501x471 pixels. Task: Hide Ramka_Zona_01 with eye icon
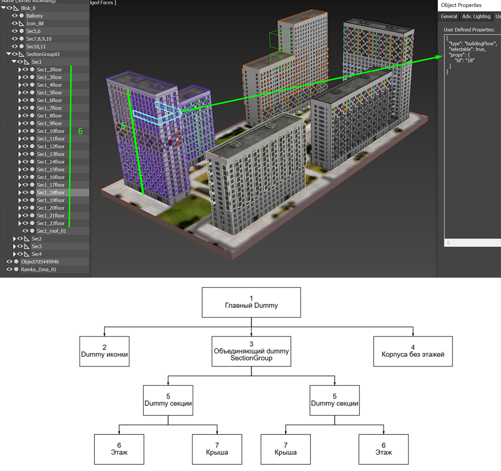pyautogui.click(x=10, y=269)
